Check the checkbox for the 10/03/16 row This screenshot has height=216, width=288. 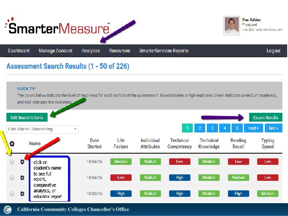click(12, 194)
